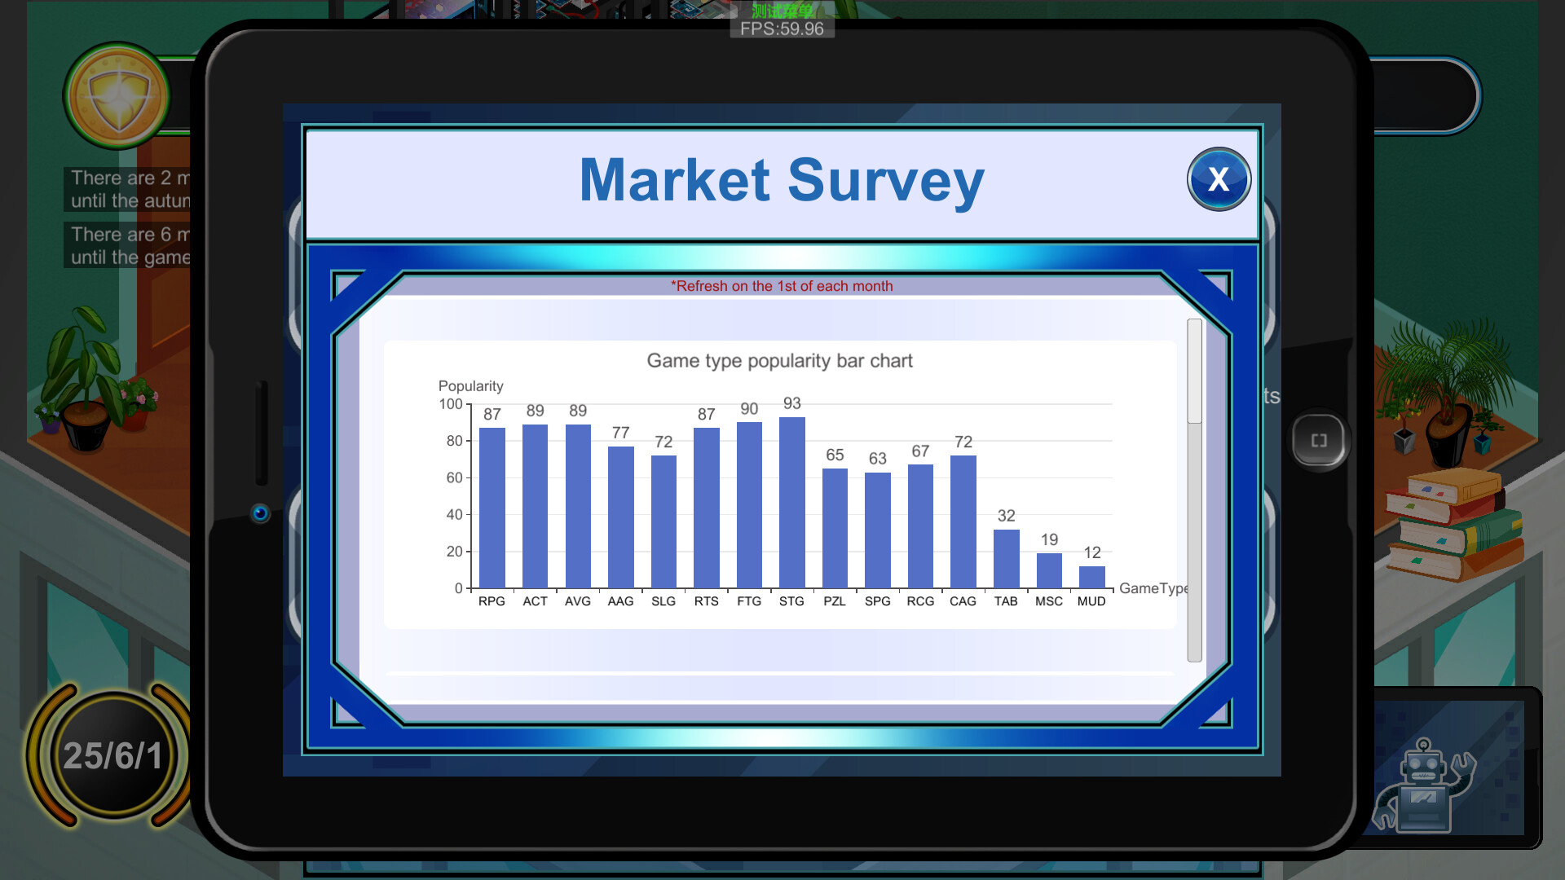Click the FTG bar valued 90
This screenshot has height=880, width=1565.
pos(749,504)
